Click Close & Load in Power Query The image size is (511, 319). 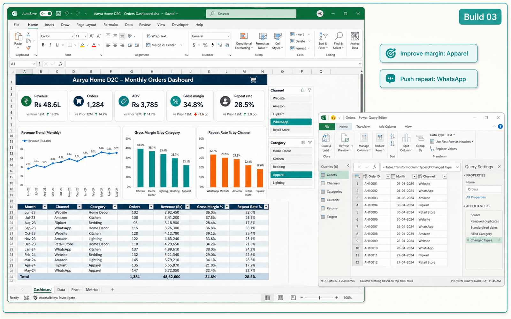coord(326,143)
